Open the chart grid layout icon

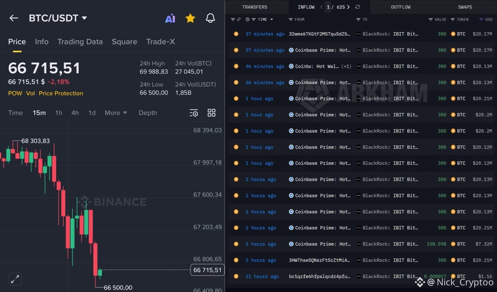click(x=211, y=113)
